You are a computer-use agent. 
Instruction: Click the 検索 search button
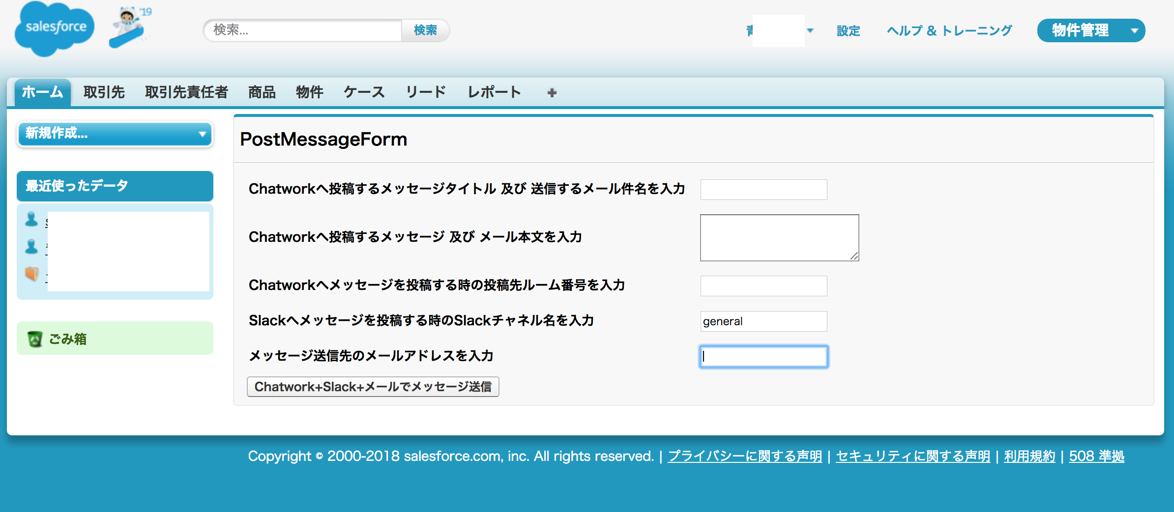point(425,30)
